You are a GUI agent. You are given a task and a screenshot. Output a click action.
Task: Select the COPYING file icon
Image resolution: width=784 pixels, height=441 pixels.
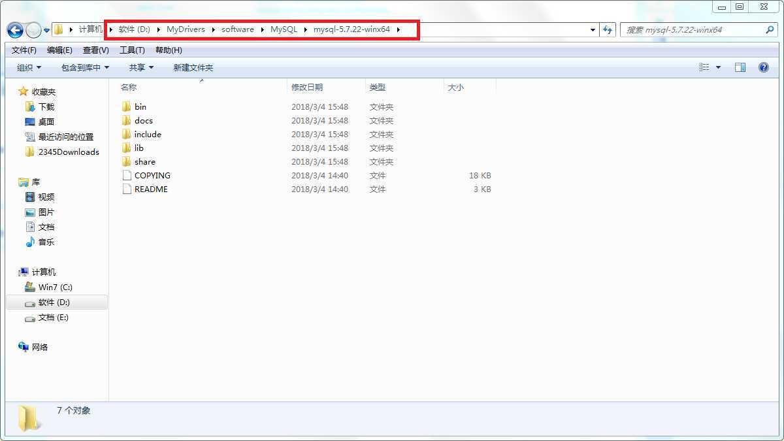(x=127, y=175)
